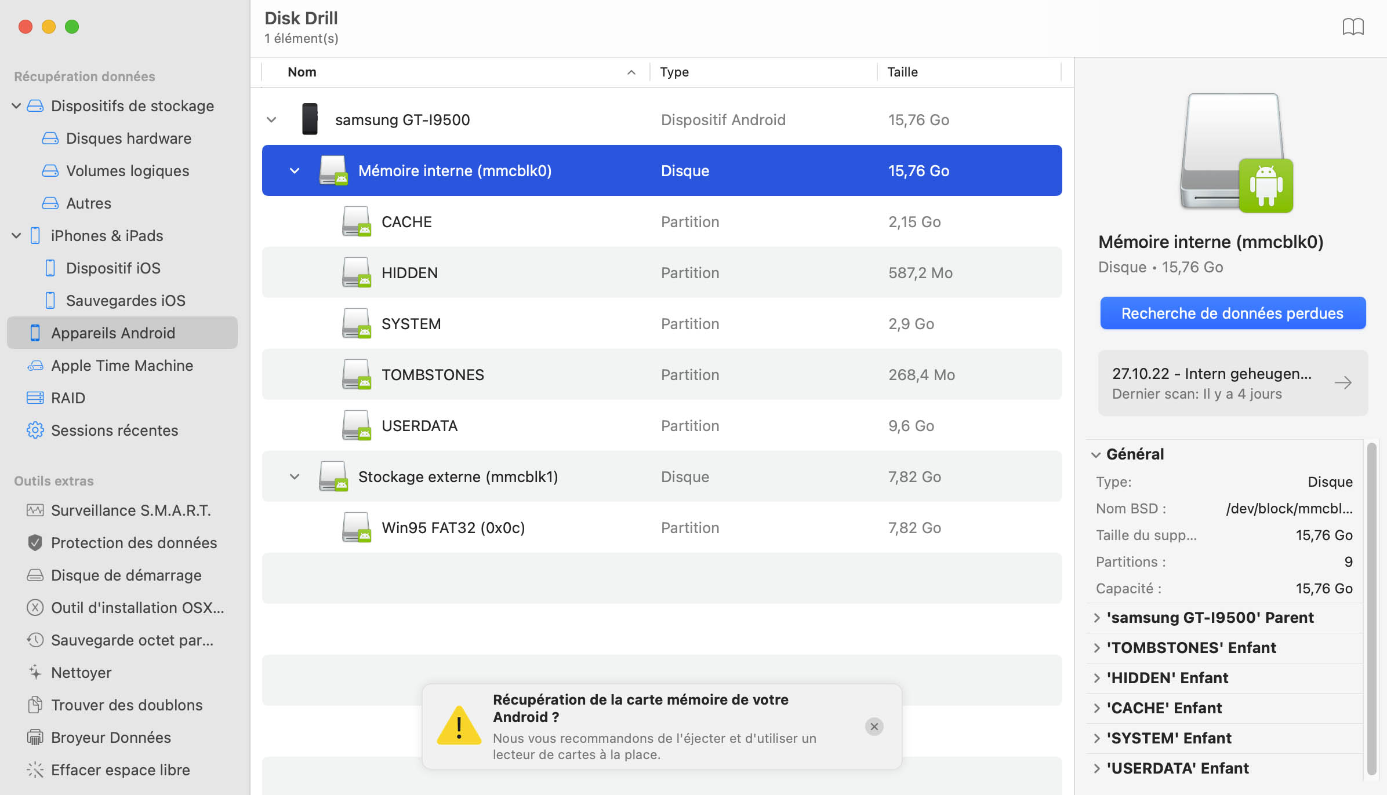Click the large Android drive thumbnail
The height and width of the screenshot is (795, 1387).
point(1237,153)
